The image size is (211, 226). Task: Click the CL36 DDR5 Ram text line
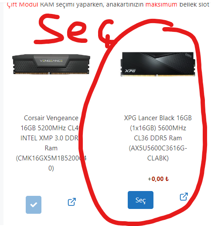158,138
